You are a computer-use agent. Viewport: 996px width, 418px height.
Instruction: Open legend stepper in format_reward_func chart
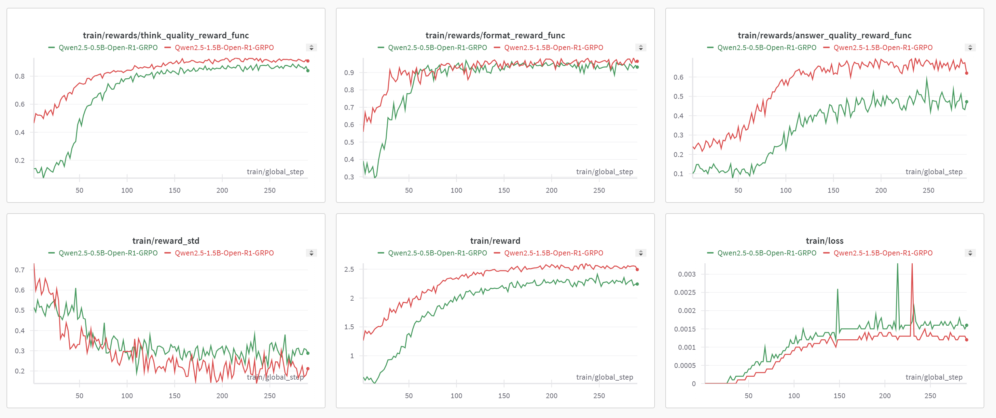(641, 47)
